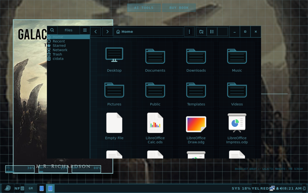The image size is (308, 193).
Task: Select Starred in the sidebar
Action: click(x=68, y=46)
